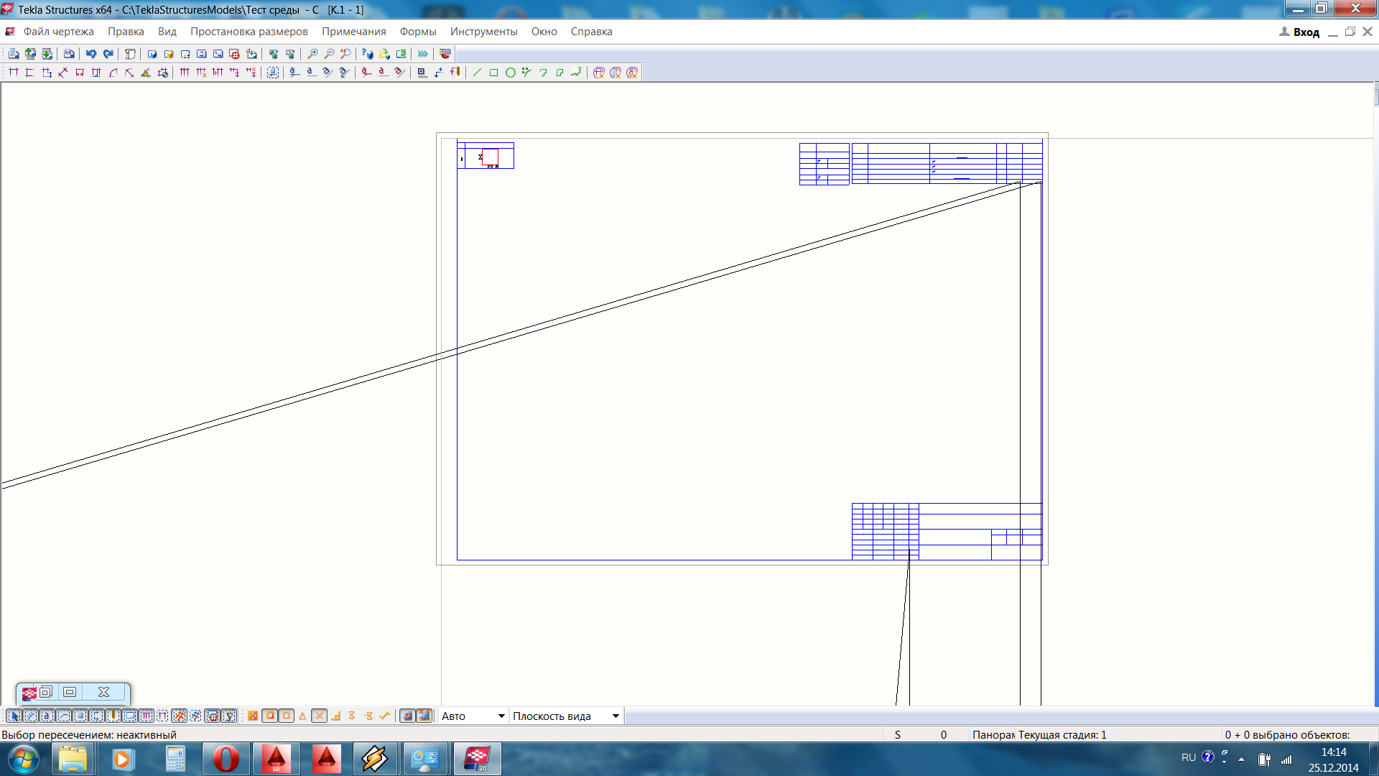The image size is (1379, 776).
Task: Select the draw circle tool
Action: [510, 73]
